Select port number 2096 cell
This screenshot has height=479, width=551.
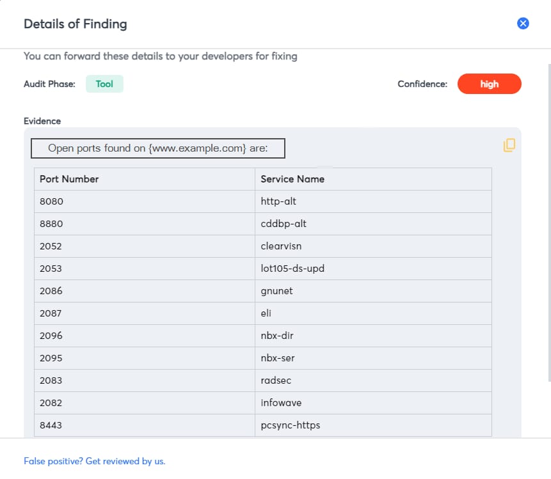(145, 336)
